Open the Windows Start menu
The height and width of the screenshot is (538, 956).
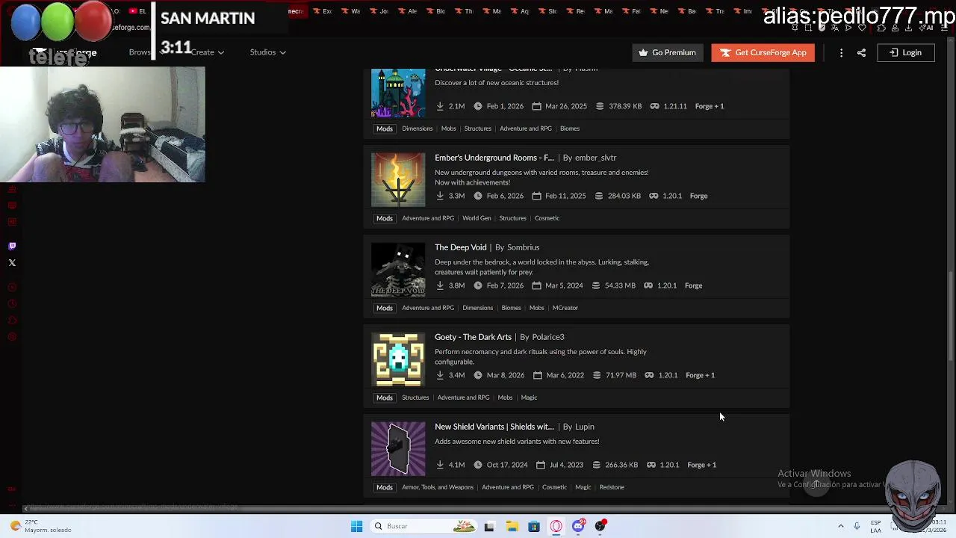356,526
